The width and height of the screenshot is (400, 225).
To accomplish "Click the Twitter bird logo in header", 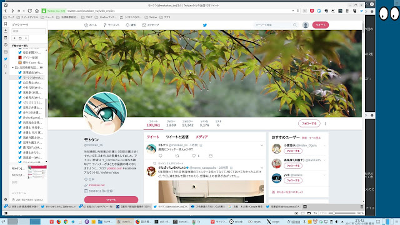I will click(x=205, y=25).
